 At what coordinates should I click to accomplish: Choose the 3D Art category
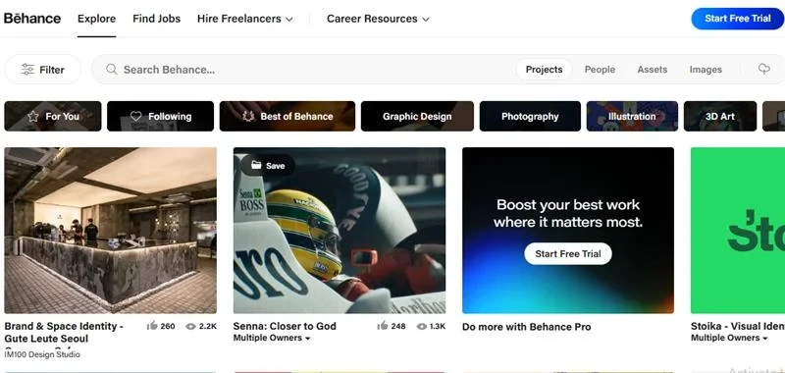pos(720,116)
